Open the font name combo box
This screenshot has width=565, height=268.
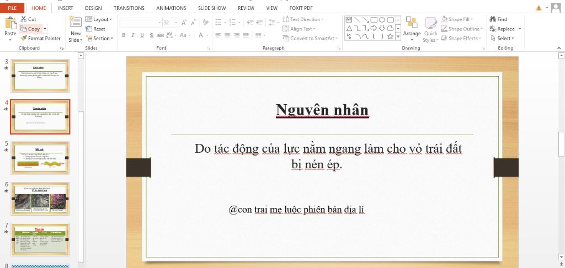point(141,22)
